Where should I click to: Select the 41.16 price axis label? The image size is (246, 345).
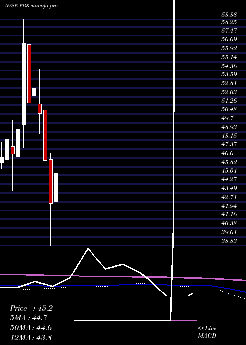pyautogui.click(x=229, y=214)
